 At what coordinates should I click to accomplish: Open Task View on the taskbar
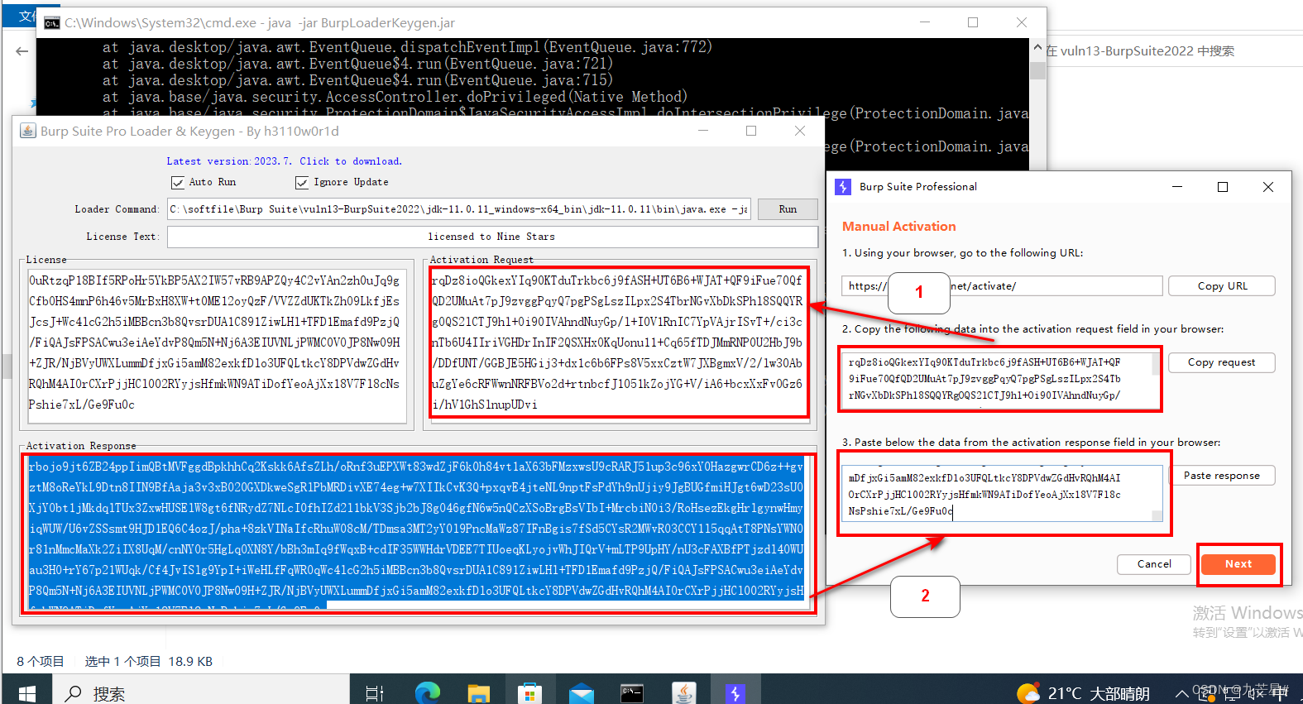tap(375, 693)
